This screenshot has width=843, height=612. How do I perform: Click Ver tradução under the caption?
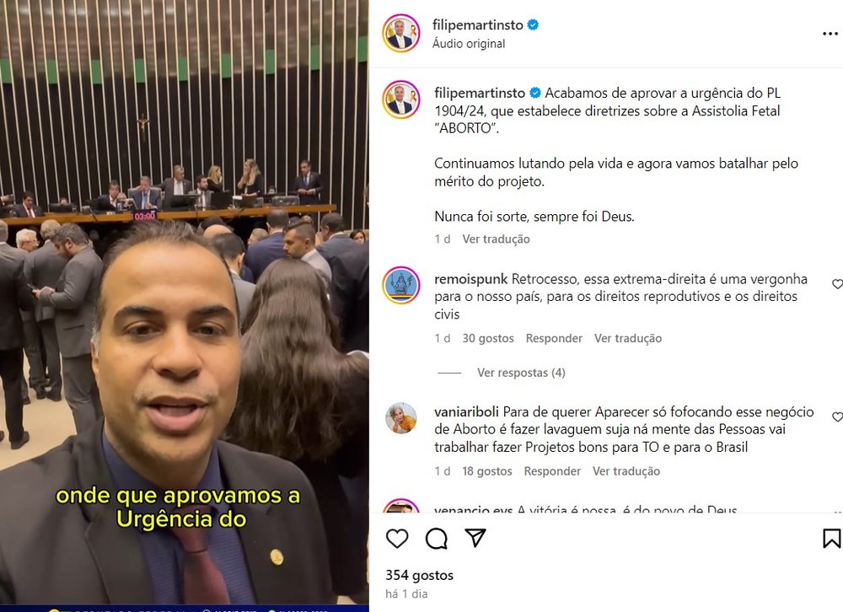(x=497, y=239)
